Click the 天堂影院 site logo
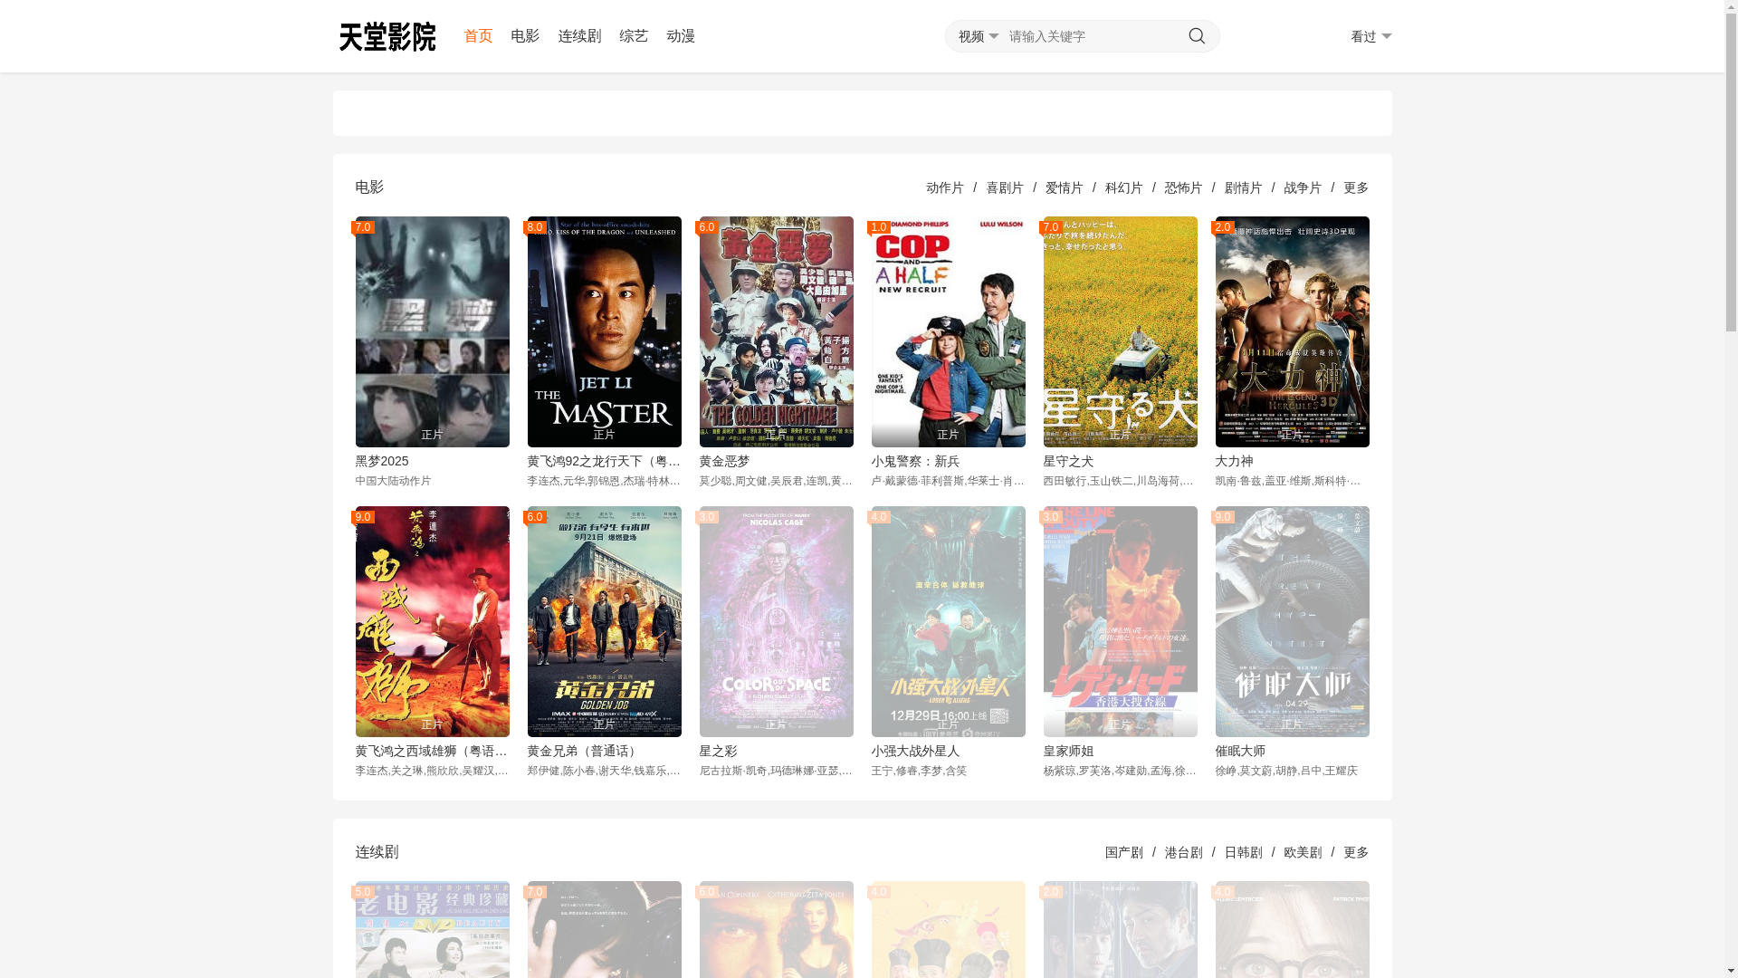Screen dimensions: 1738x978 (x=387, y=36)
